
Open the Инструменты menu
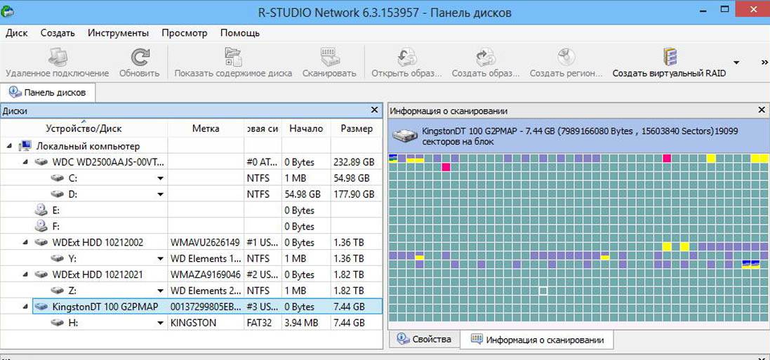pos(118,33)
